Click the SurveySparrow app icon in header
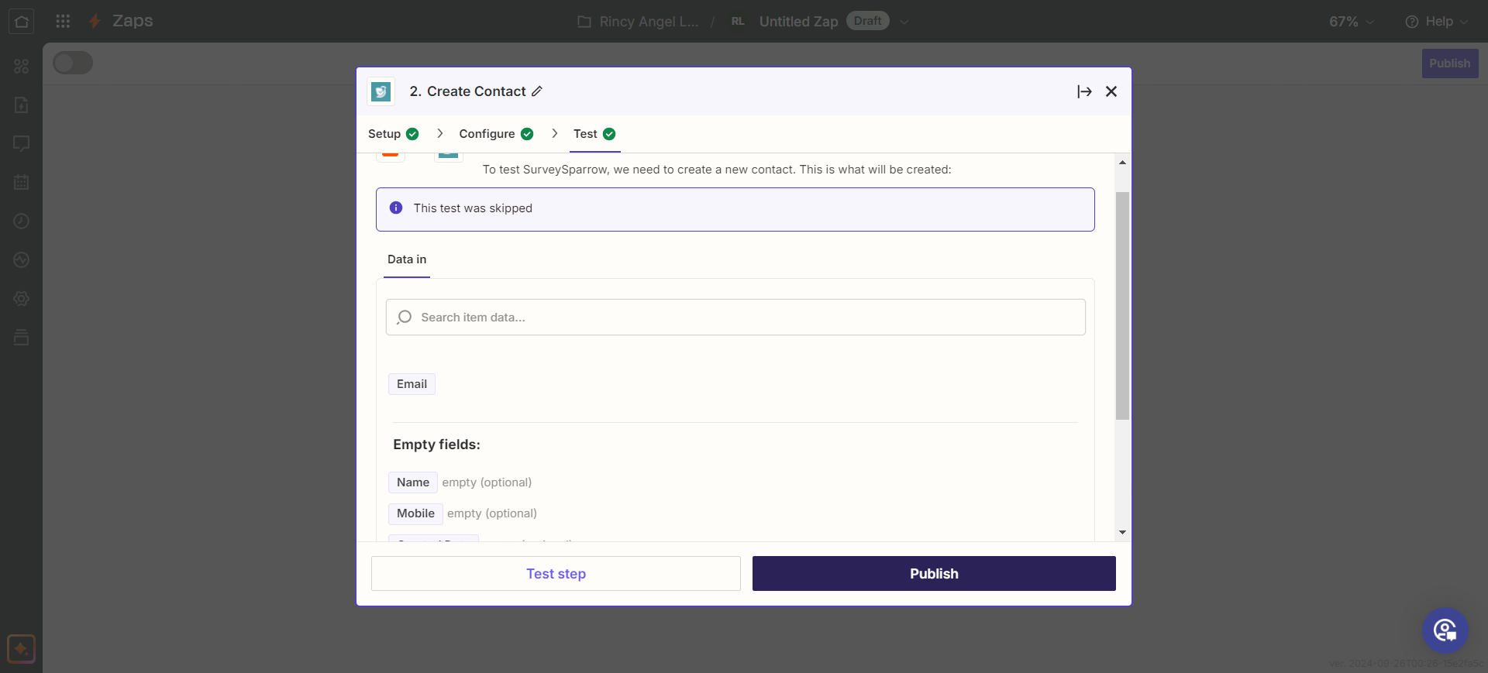1488x673 pixels. click(x=381, y=91)
